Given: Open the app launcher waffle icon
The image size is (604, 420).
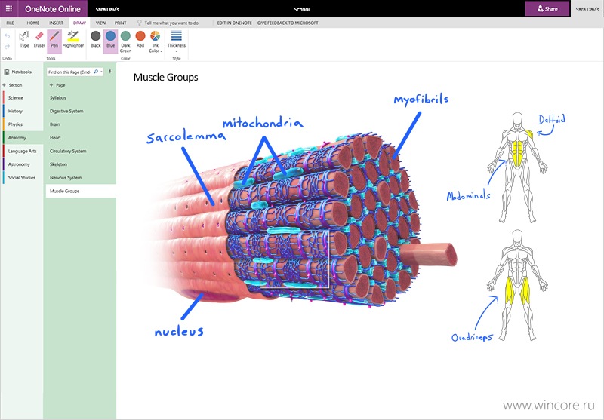Looking at the screenshot, I should click(x=9, y=8).
